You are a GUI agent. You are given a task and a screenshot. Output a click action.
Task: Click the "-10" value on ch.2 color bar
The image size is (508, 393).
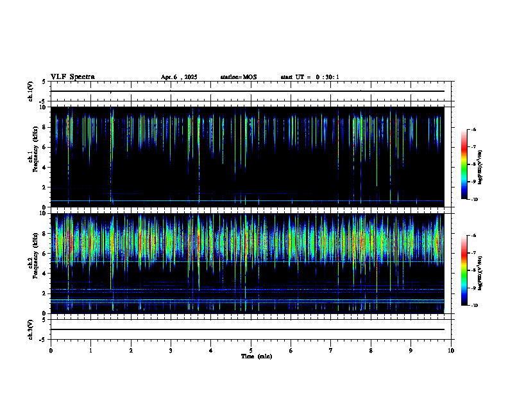(x=474, y=306)
